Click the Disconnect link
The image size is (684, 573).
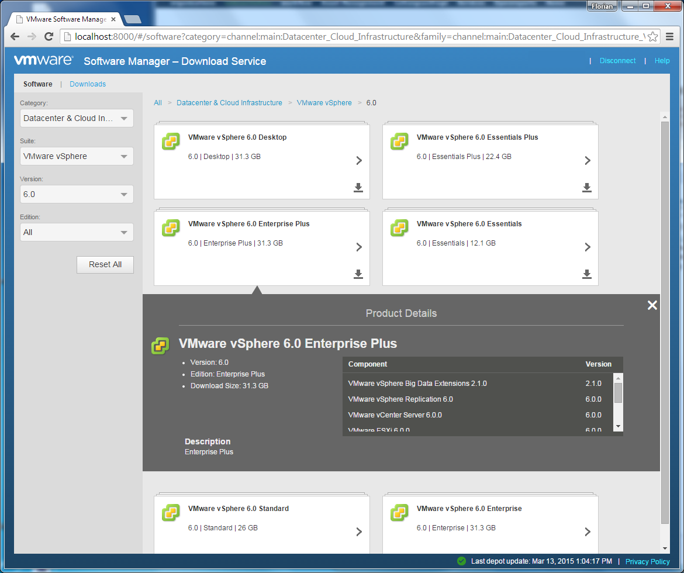pyautogui.click(x=617, y=61)
